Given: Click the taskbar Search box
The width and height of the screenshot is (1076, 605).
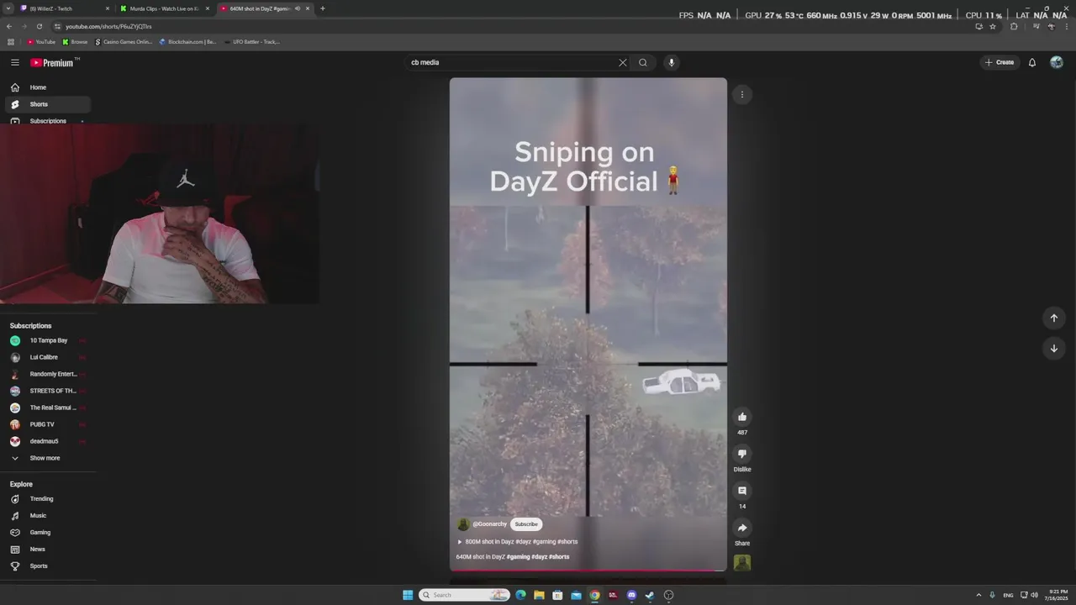Looking at the screenshot, I should (x=465, y=595).
